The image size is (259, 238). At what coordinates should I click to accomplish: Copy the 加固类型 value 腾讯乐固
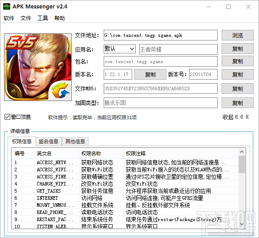coord(238,103)
